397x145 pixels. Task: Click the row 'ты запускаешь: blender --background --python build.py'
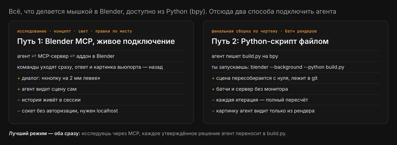click(x=295, y=67)
